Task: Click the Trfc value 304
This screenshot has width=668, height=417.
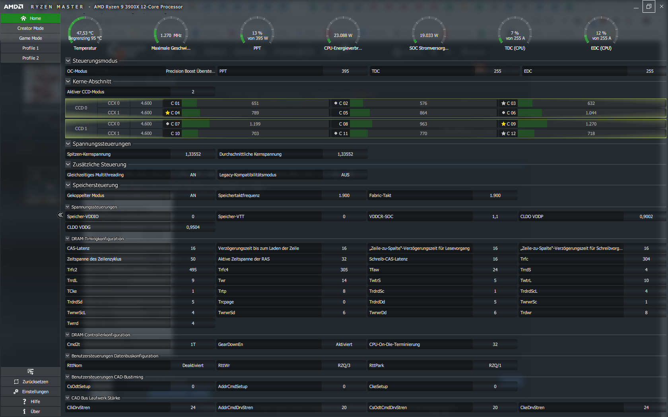Action: tap(646, 259)
